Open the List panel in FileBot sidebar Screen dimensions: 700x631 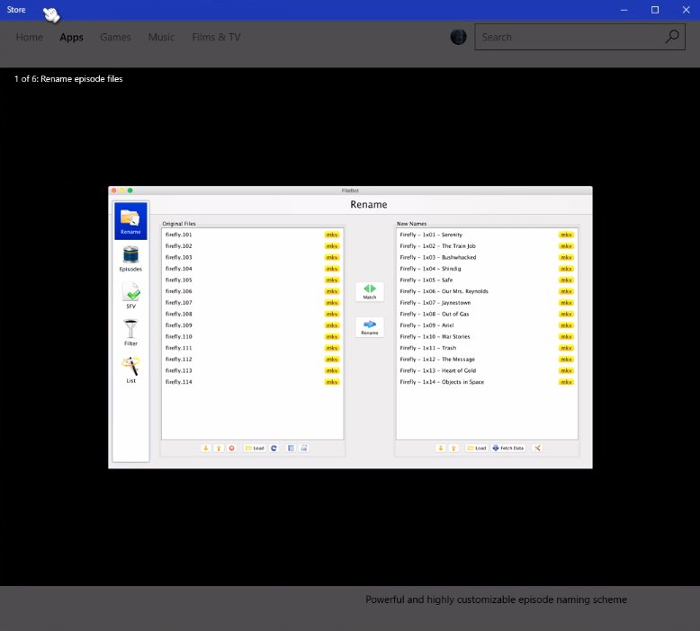[130, 370]
